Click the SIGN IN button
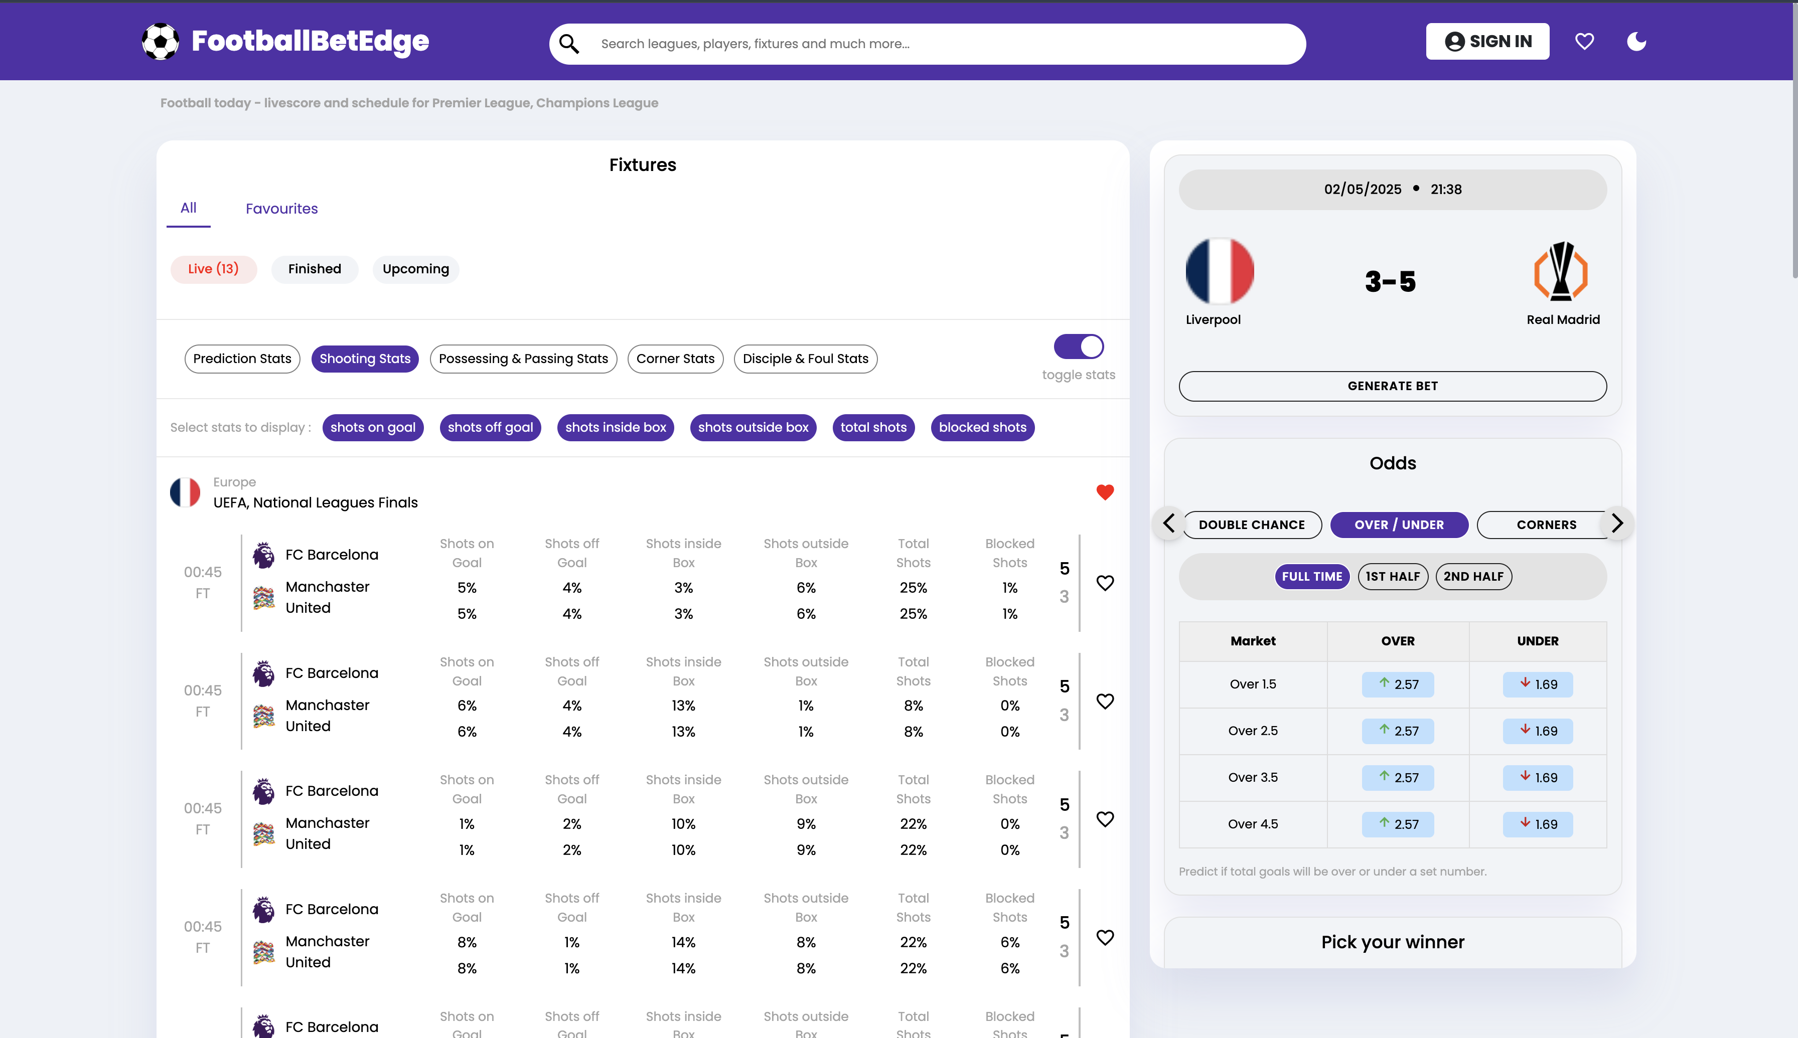The width and height of the screenshot is (1798, 1038). click(x=1487, y=41)
